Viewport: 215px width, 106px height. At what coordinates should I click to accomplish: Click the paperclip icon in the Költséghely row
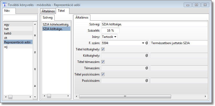click(147, 55)
